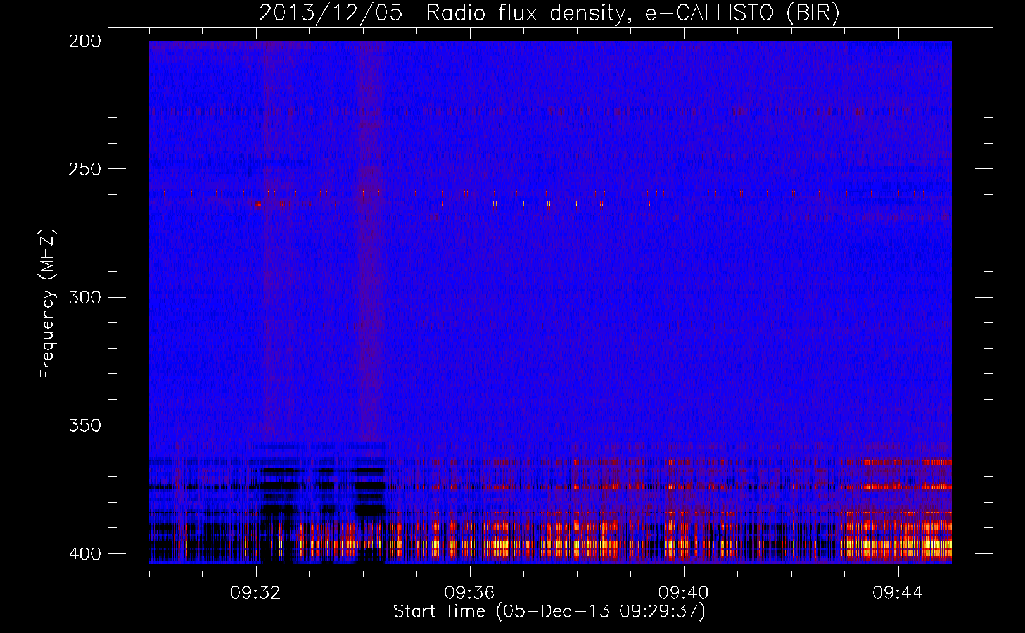Image resolution: width=1025 pixels, height=633 pixels.
Task: Click the 'Frequency (MHZ)' axis label
Action: pyautogui.click(x=48, y=303)
